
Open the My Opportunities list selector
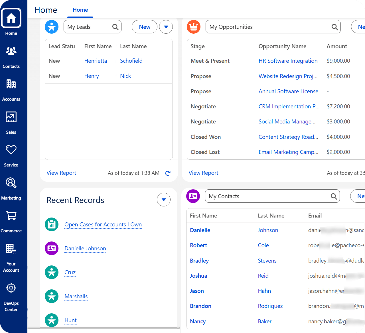[x=273, y=27]
